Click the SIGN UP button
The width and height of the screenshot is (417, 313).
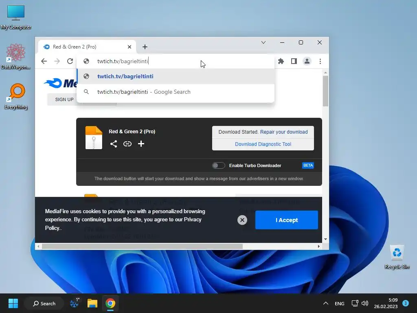click(64, 99)
